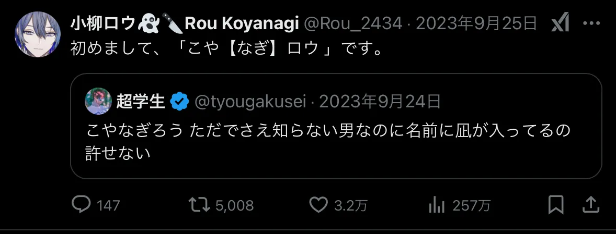Bookmark this tweet
Screen dimensions: 616x234
click(556, 205)
